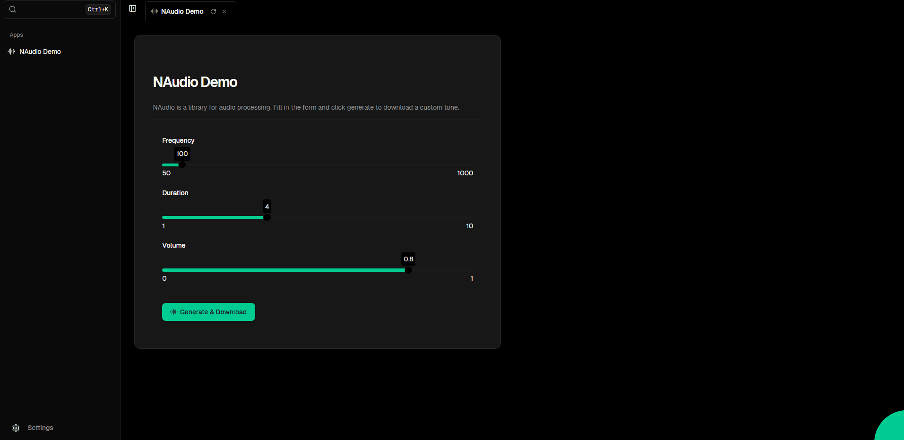The height and width of the screenshot is (440, 904).
Task: Click the Duration slider handle
Action: (x=267, y=217)
